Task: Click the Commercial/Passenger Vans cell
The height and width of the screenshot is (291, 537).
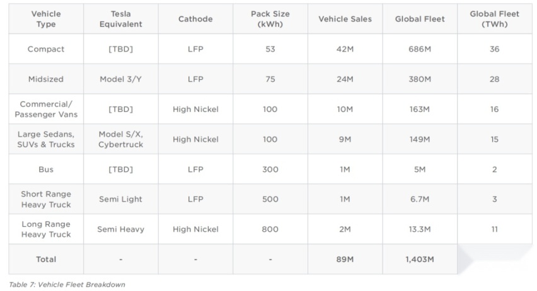Action: (46, 109)
